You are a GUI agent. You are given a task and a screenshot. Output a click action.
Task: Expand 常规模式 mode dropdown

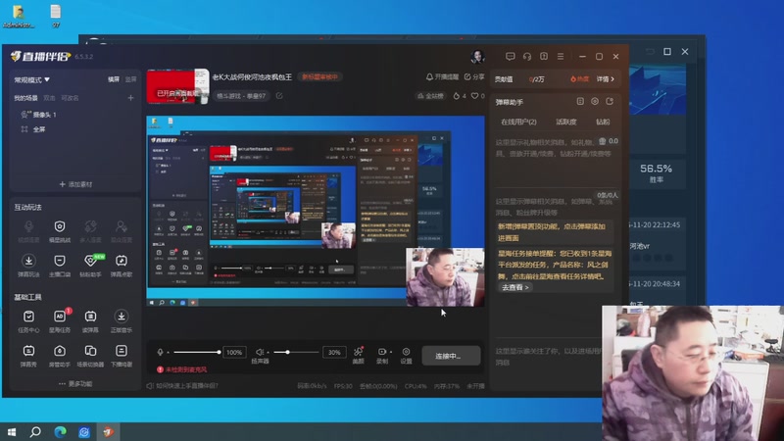click(x=31, y=79)
